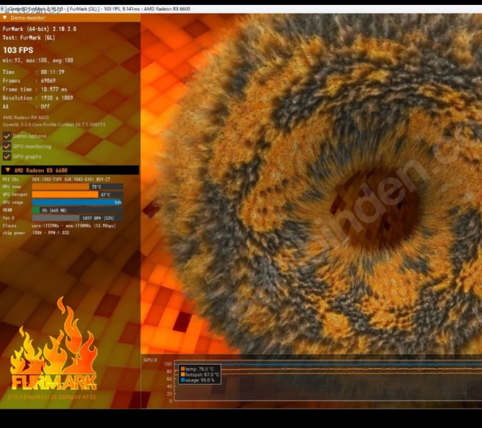Click the "Test: FurMark (GL)" line
The width and height of the screenshot is (482, 428).
29,38
